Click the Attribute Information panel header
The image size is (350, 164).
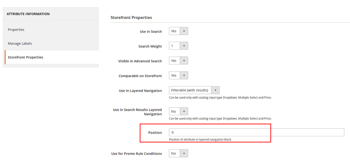click(x=28, y=14)
